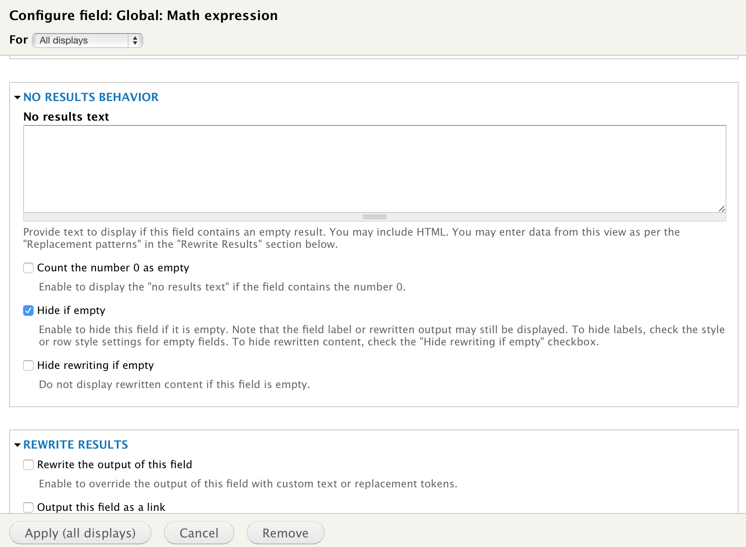Image resolution: width=746 pixels, height=547 pixels.
Task: Click inside the No results text area
Action: (x=375, y=169)
